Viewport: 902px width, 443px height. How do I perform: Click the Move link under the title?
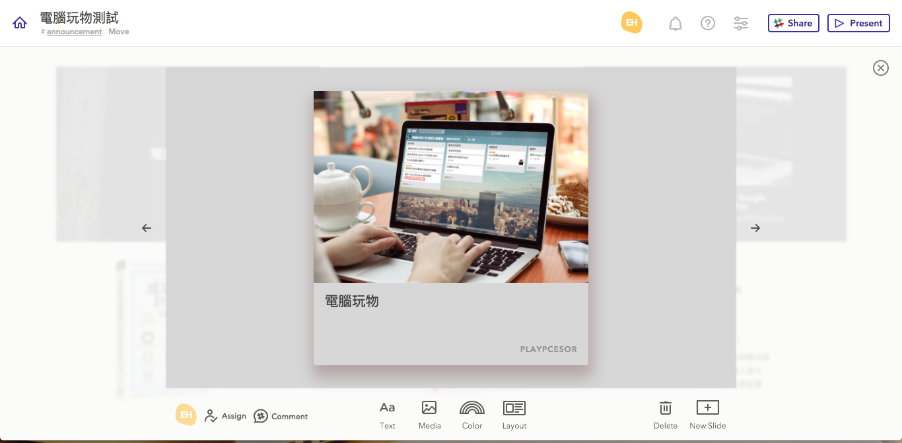tap(119, 32)
